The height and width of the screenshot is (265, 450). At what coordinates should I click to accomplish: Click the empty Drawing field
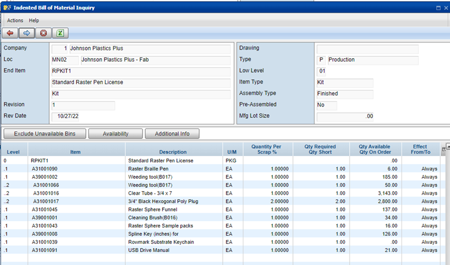(x=367, y=49)
